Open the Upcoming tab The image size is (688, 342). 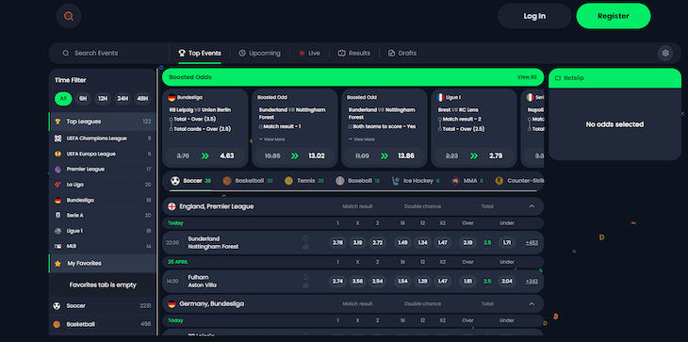click(259, 53)
